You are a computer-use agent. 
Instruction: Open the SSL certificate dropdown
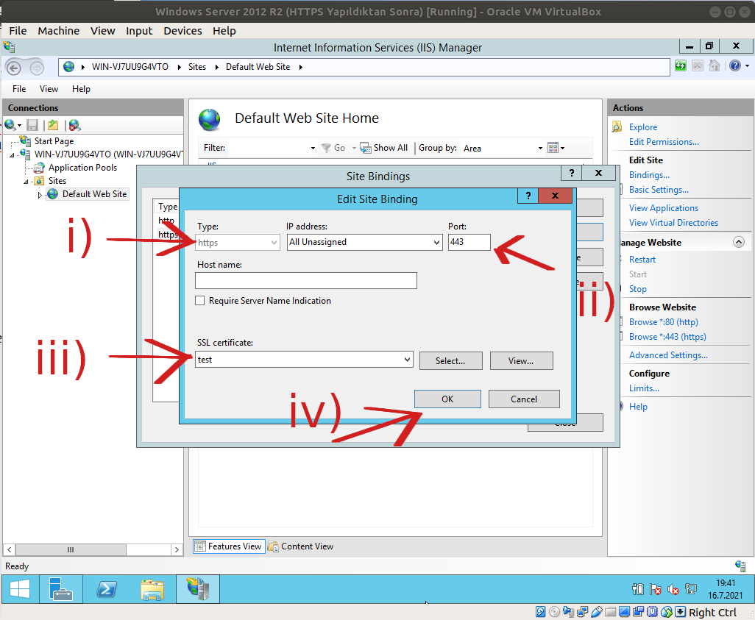pos(304,360)
